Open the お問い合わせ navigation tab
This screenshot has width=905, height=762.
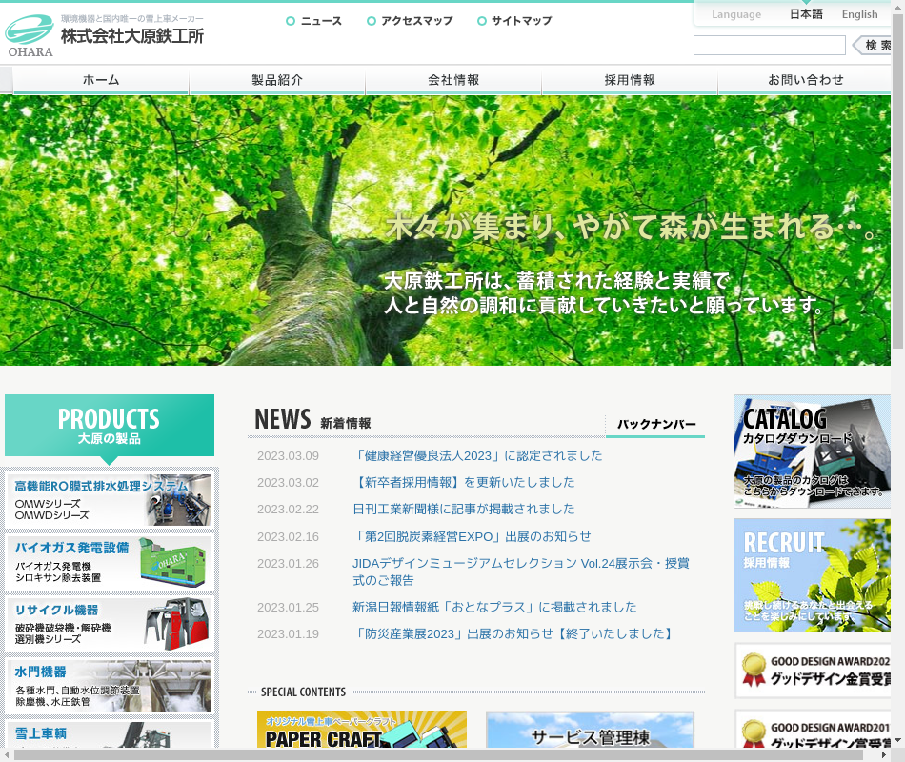tap(805, 80)
